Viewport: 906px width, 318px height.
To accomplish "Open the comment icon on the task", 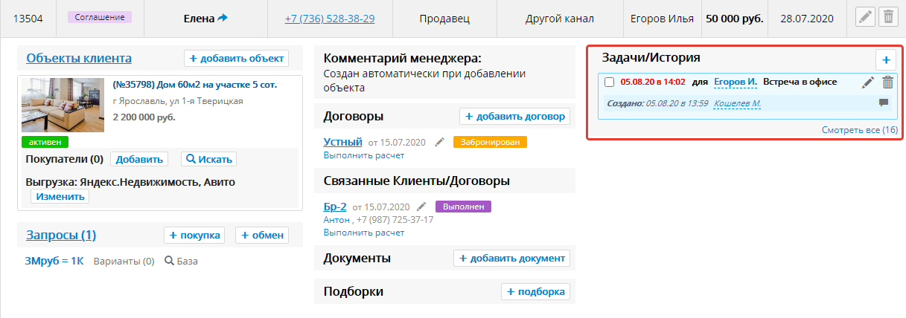I will point(884,103).
